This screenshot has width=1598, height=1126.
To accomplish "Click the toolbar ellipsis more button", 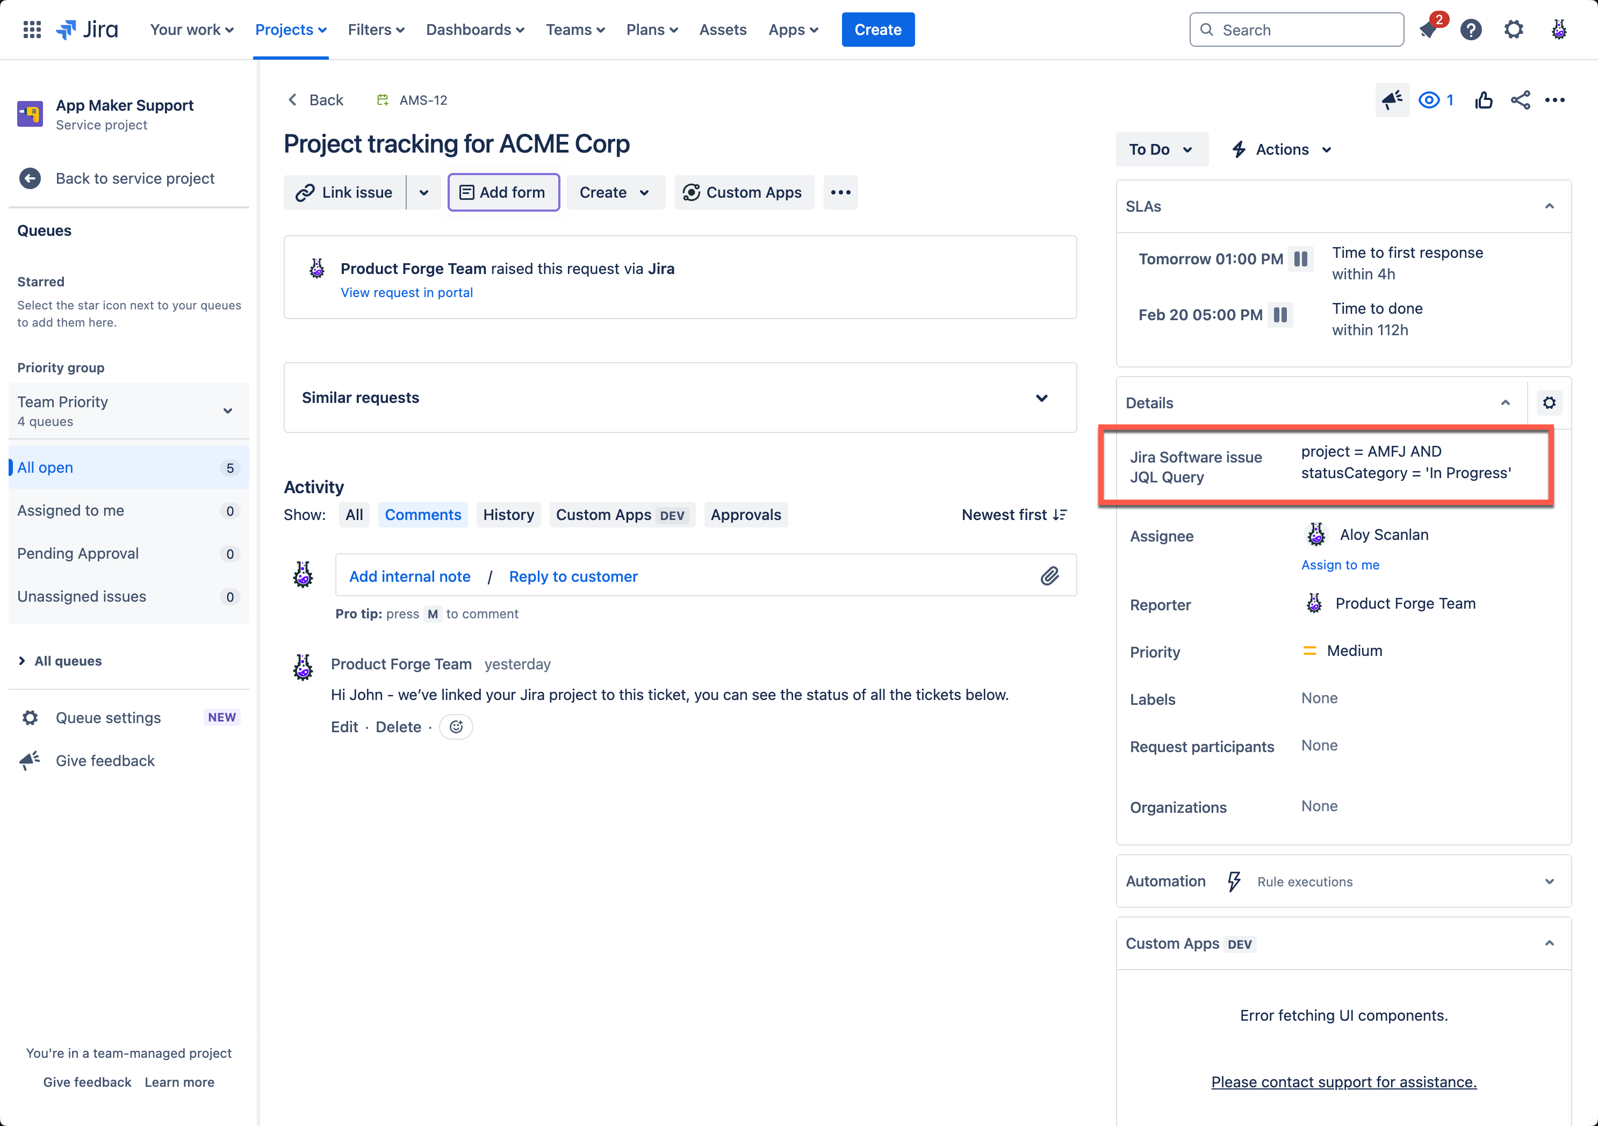I will coord(841,193).
